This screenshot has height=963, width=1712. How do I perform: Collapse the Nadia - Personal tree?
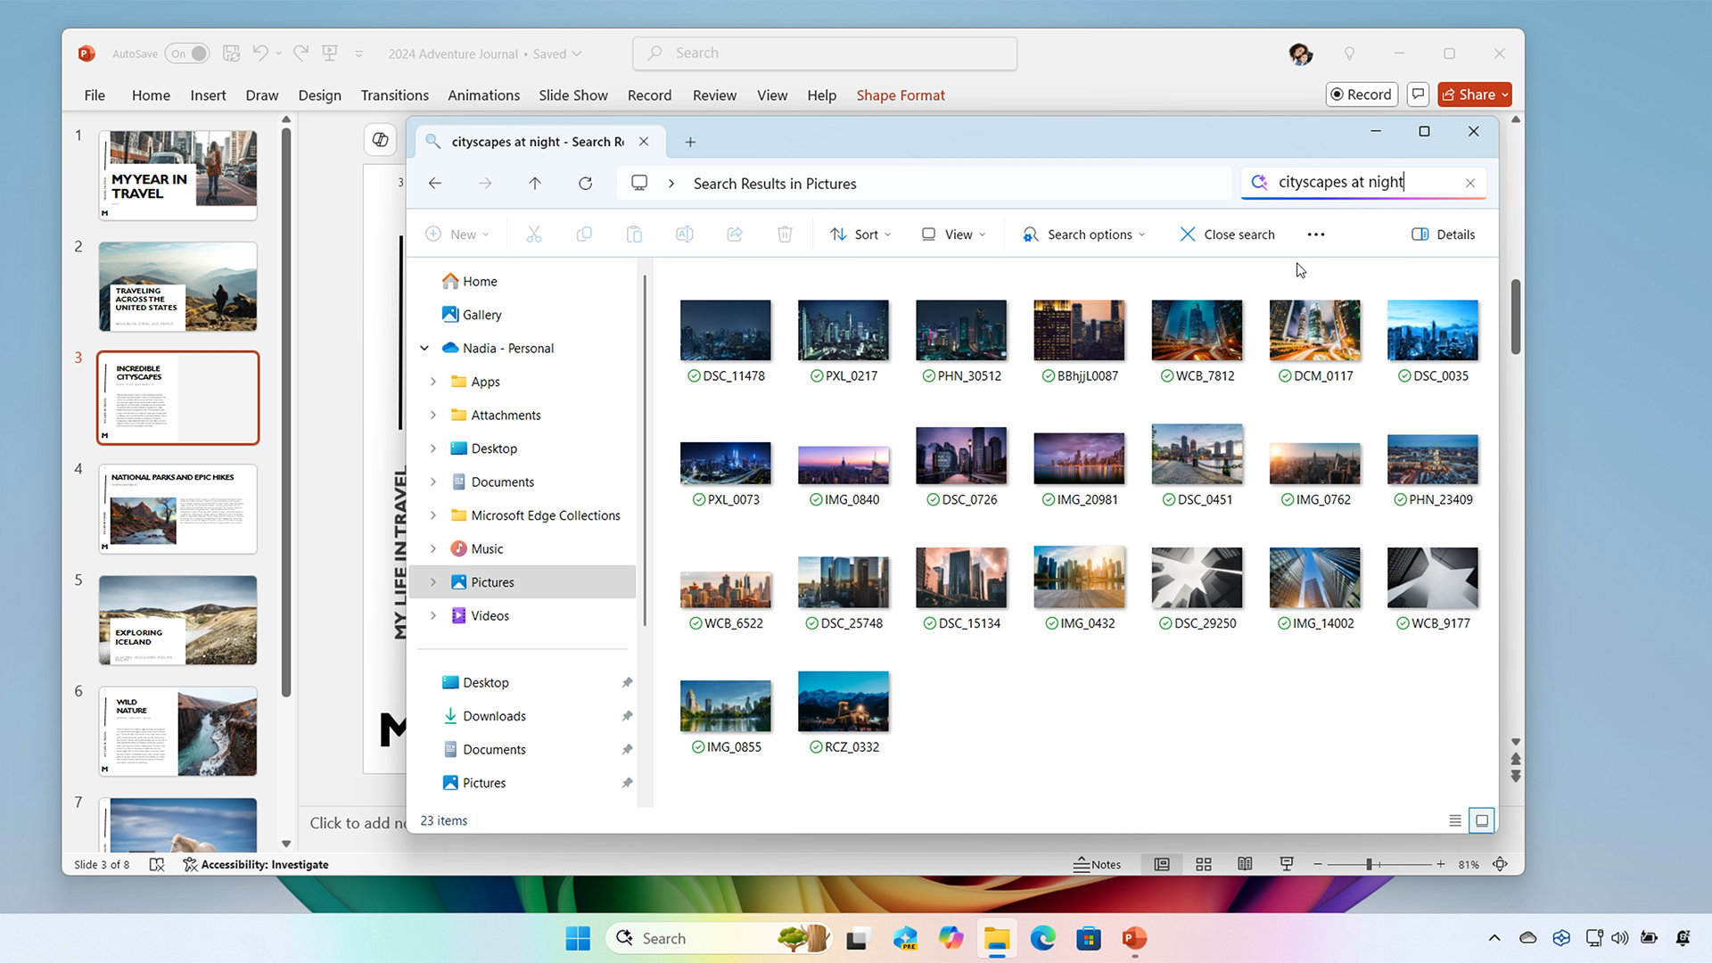click(424, 348)
